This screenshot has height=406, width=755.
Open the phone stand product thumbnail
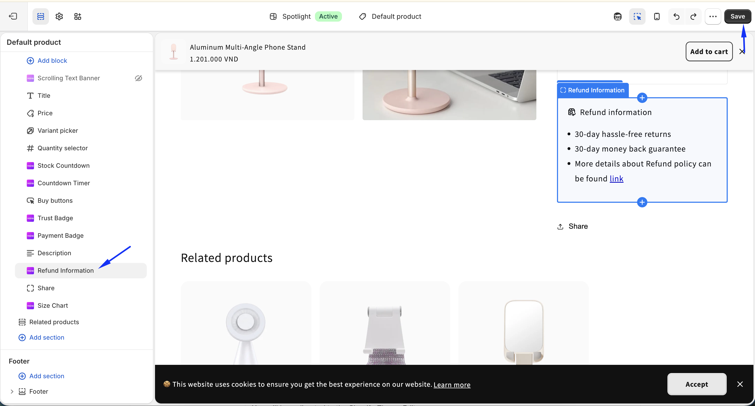(x=174, y=51)
